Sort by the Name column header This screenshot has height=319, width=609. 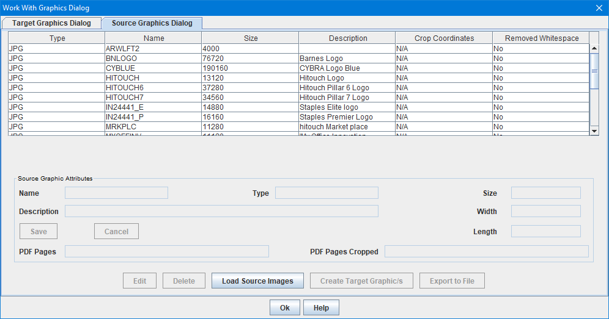click(x=153, y=38)
